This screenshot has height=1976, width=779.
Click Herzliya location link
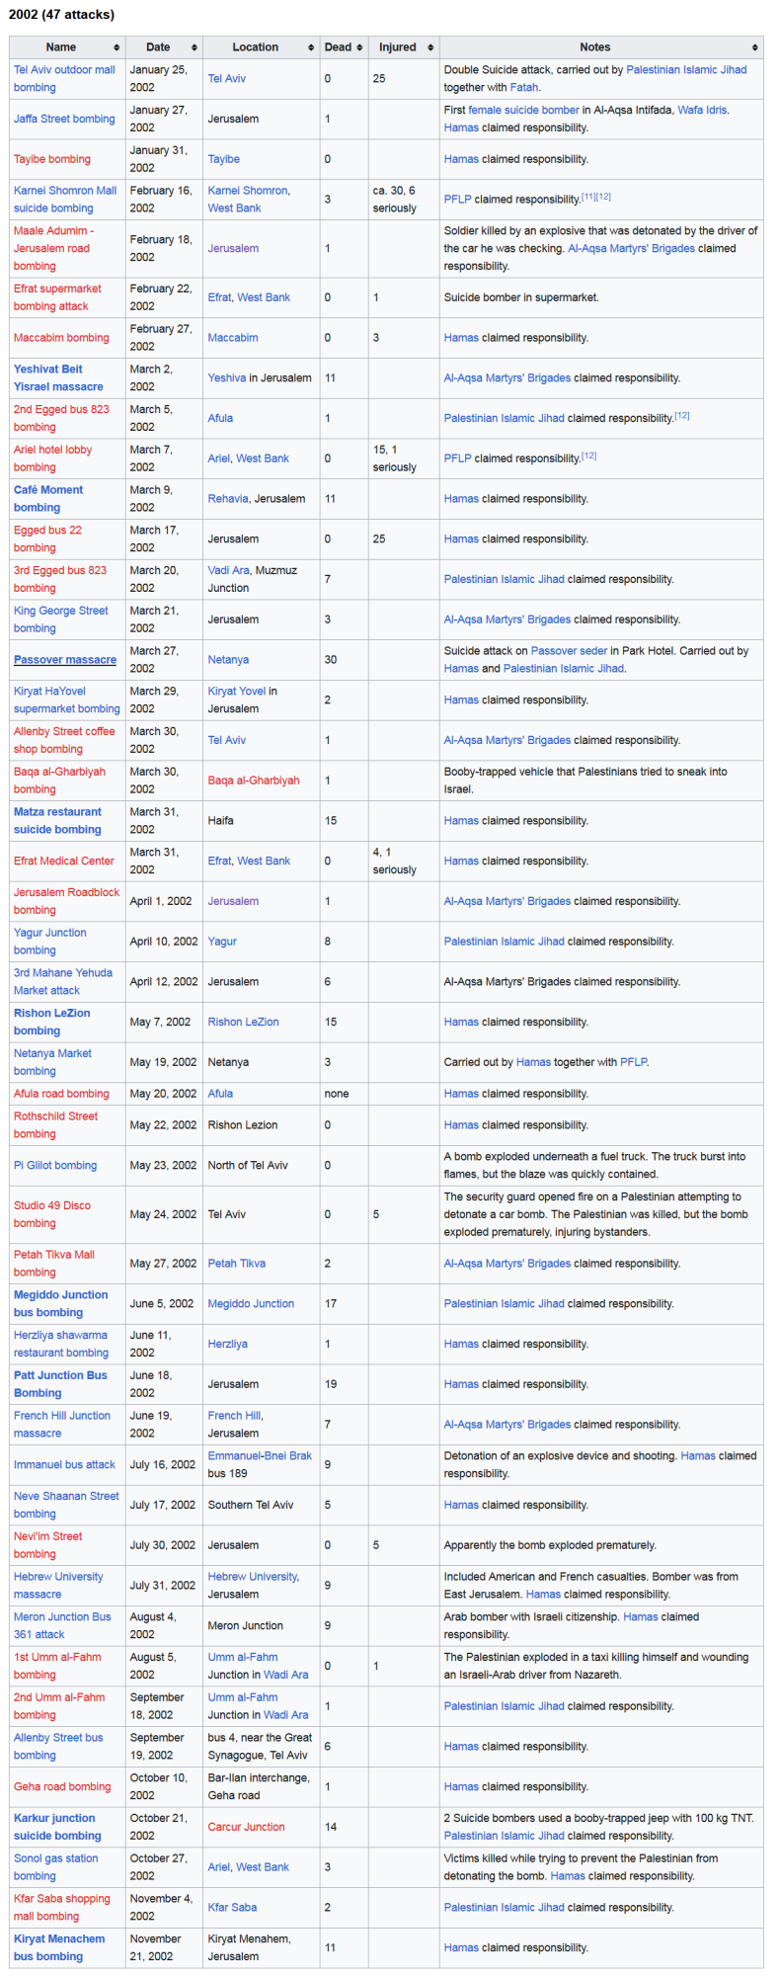coord(228,1345)
